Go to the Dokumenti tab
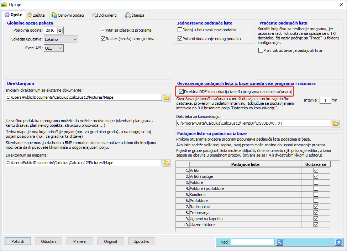 click(104, 15)
